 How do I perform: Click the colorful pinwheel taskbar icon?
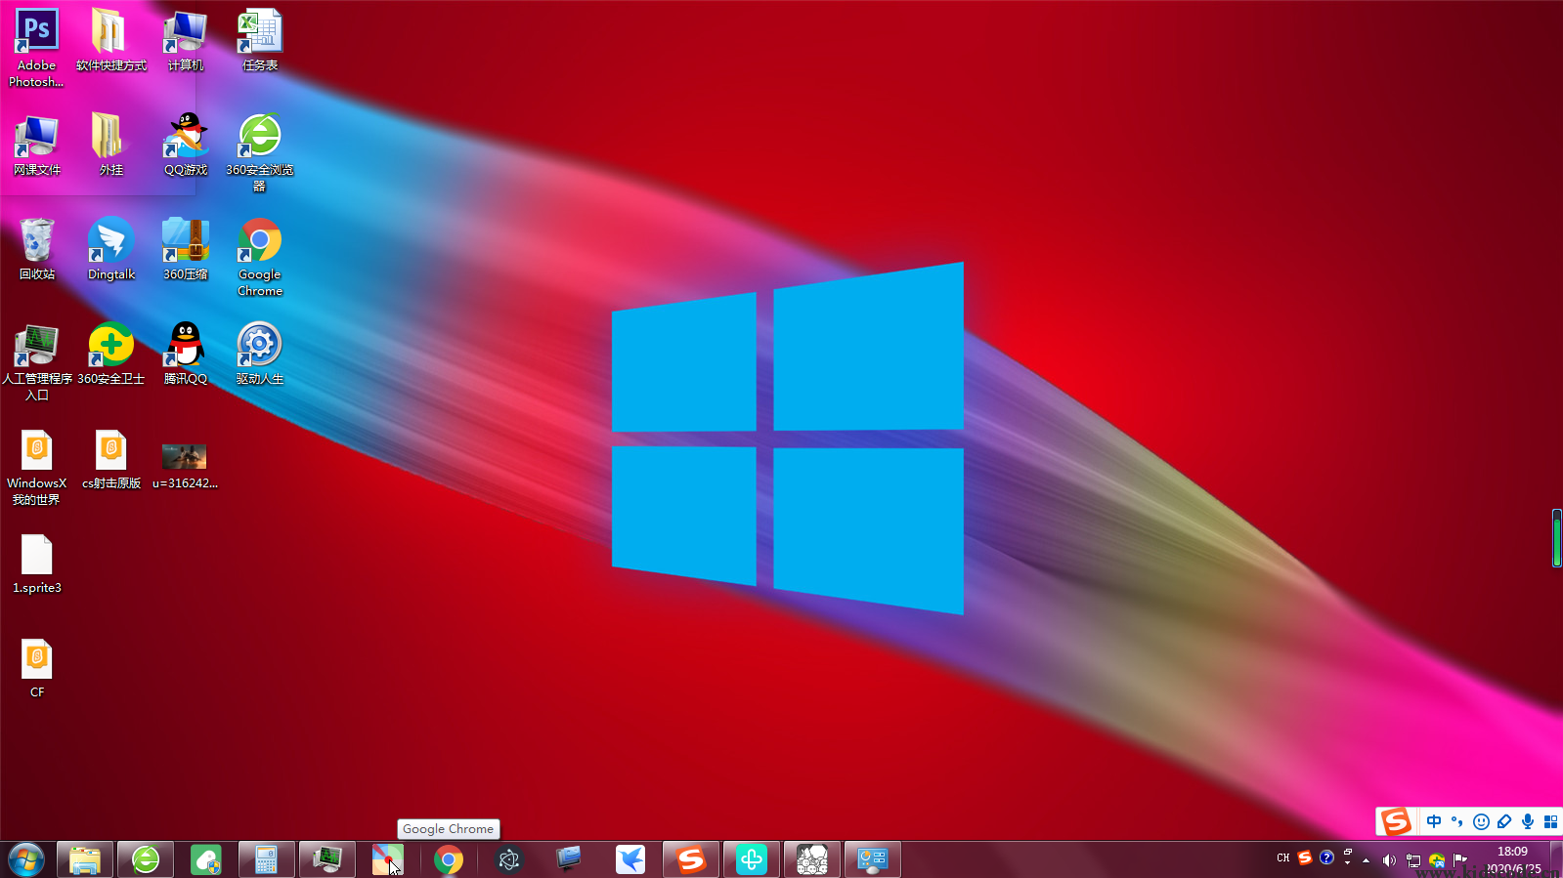pyautogui.click(x=387, y=859)
